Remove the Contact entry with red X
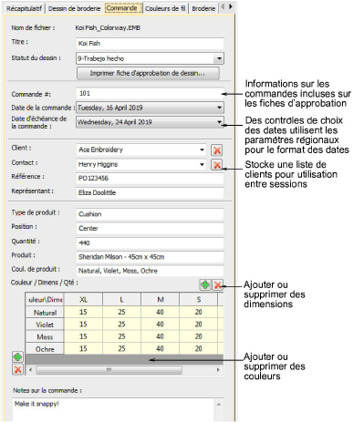The width and height of the screenshot is (364, 423). coord(217,165)
